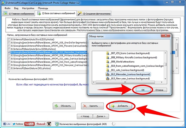186x128 pixels.
Task: Select База составных изображений tab
Action: (x=56, y=13)
